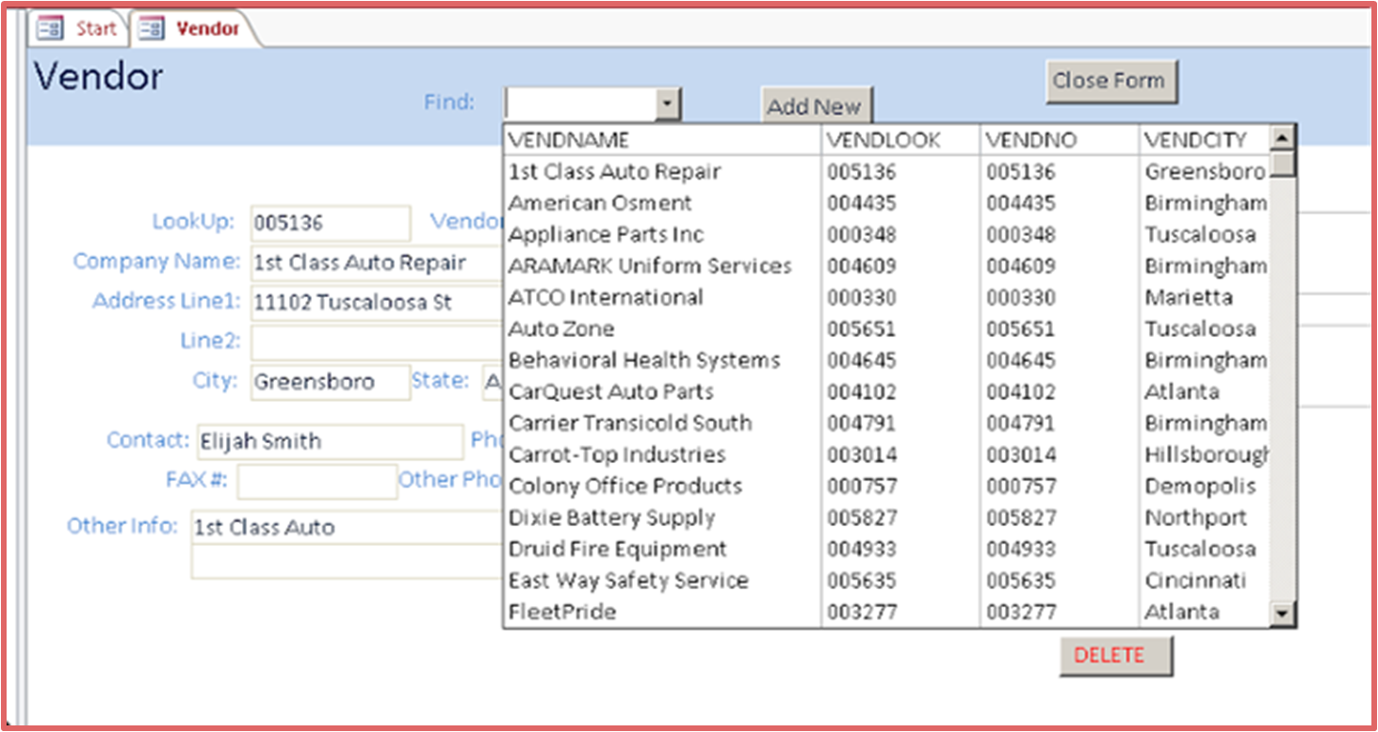The height and width of the screenshot is (732, 1378).
Task: Click VENDLOOK value 004102
Action: [x=862, y=391]
